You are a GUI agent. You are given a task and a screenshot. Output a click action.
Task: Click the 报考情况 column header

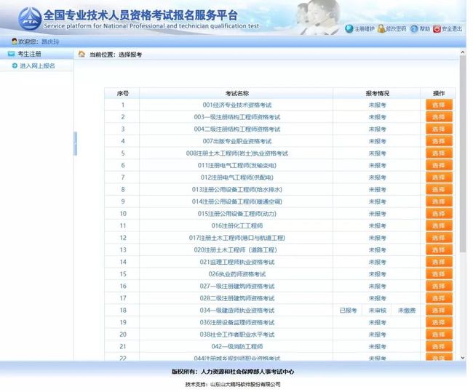[x=377, y=93]
